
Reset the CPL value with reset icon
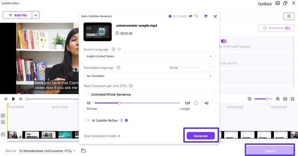click(x=196, y=103)
